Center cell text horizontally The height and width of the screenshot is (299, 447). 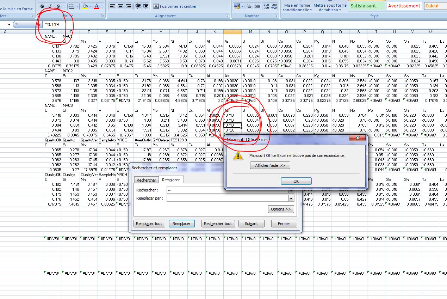pyautogui.click(x=120, y=6)
